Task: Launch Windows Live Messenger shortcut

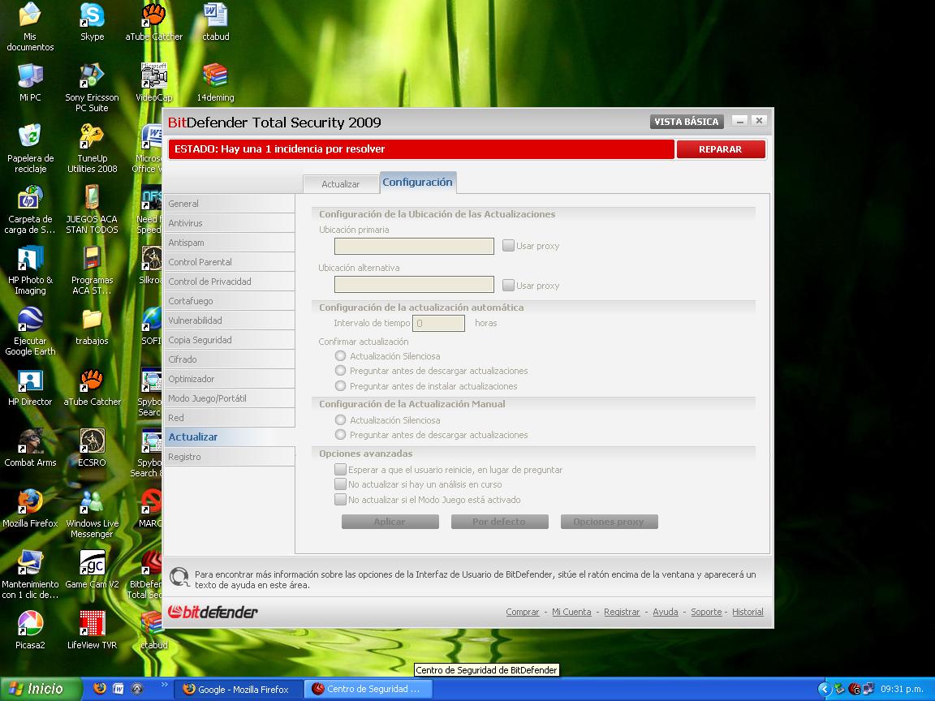Action: pyautogui.click(x=92, y=513)
